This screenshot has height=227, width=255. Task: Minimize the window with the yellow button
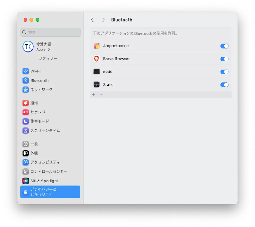pyautogui.click(x=31, y=20)
